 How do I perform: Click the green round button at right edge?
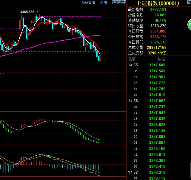pos(189,23)
